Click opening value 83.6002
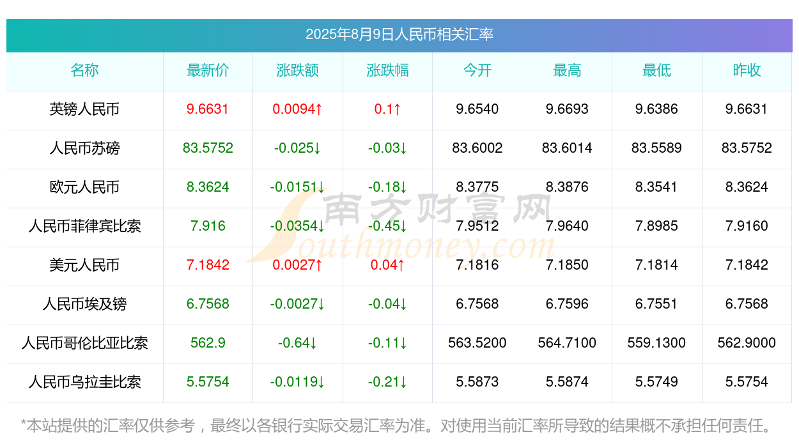 coord(477,148)
